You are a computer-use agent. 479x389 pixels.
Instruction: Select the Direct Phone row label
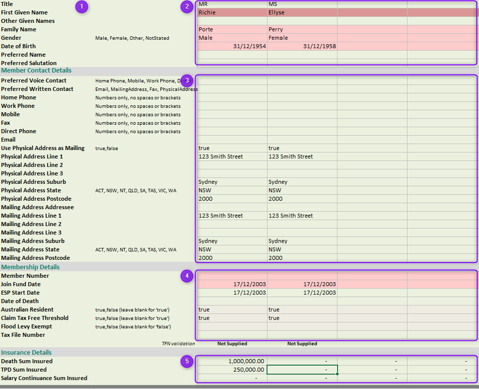pos(19,131)
